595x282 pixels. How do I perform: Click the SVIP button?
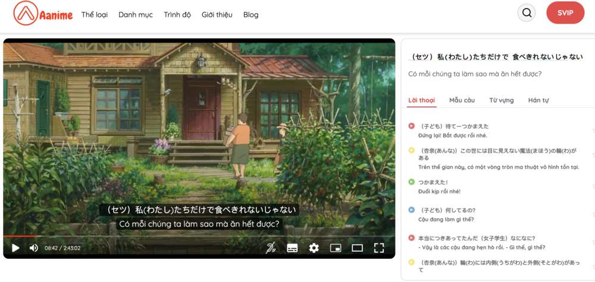pos(565,13)
